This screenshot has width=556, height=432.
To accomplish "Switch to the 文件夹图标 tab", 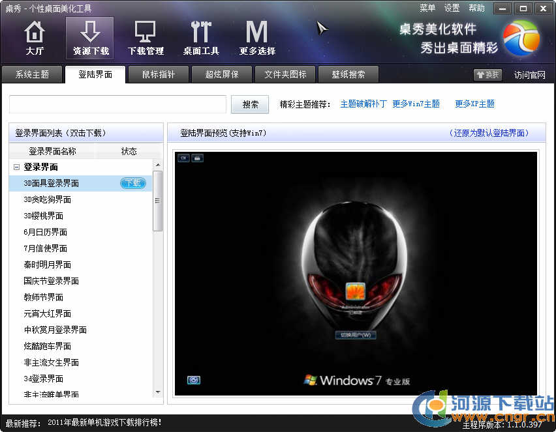I will [x=285, y=74].
